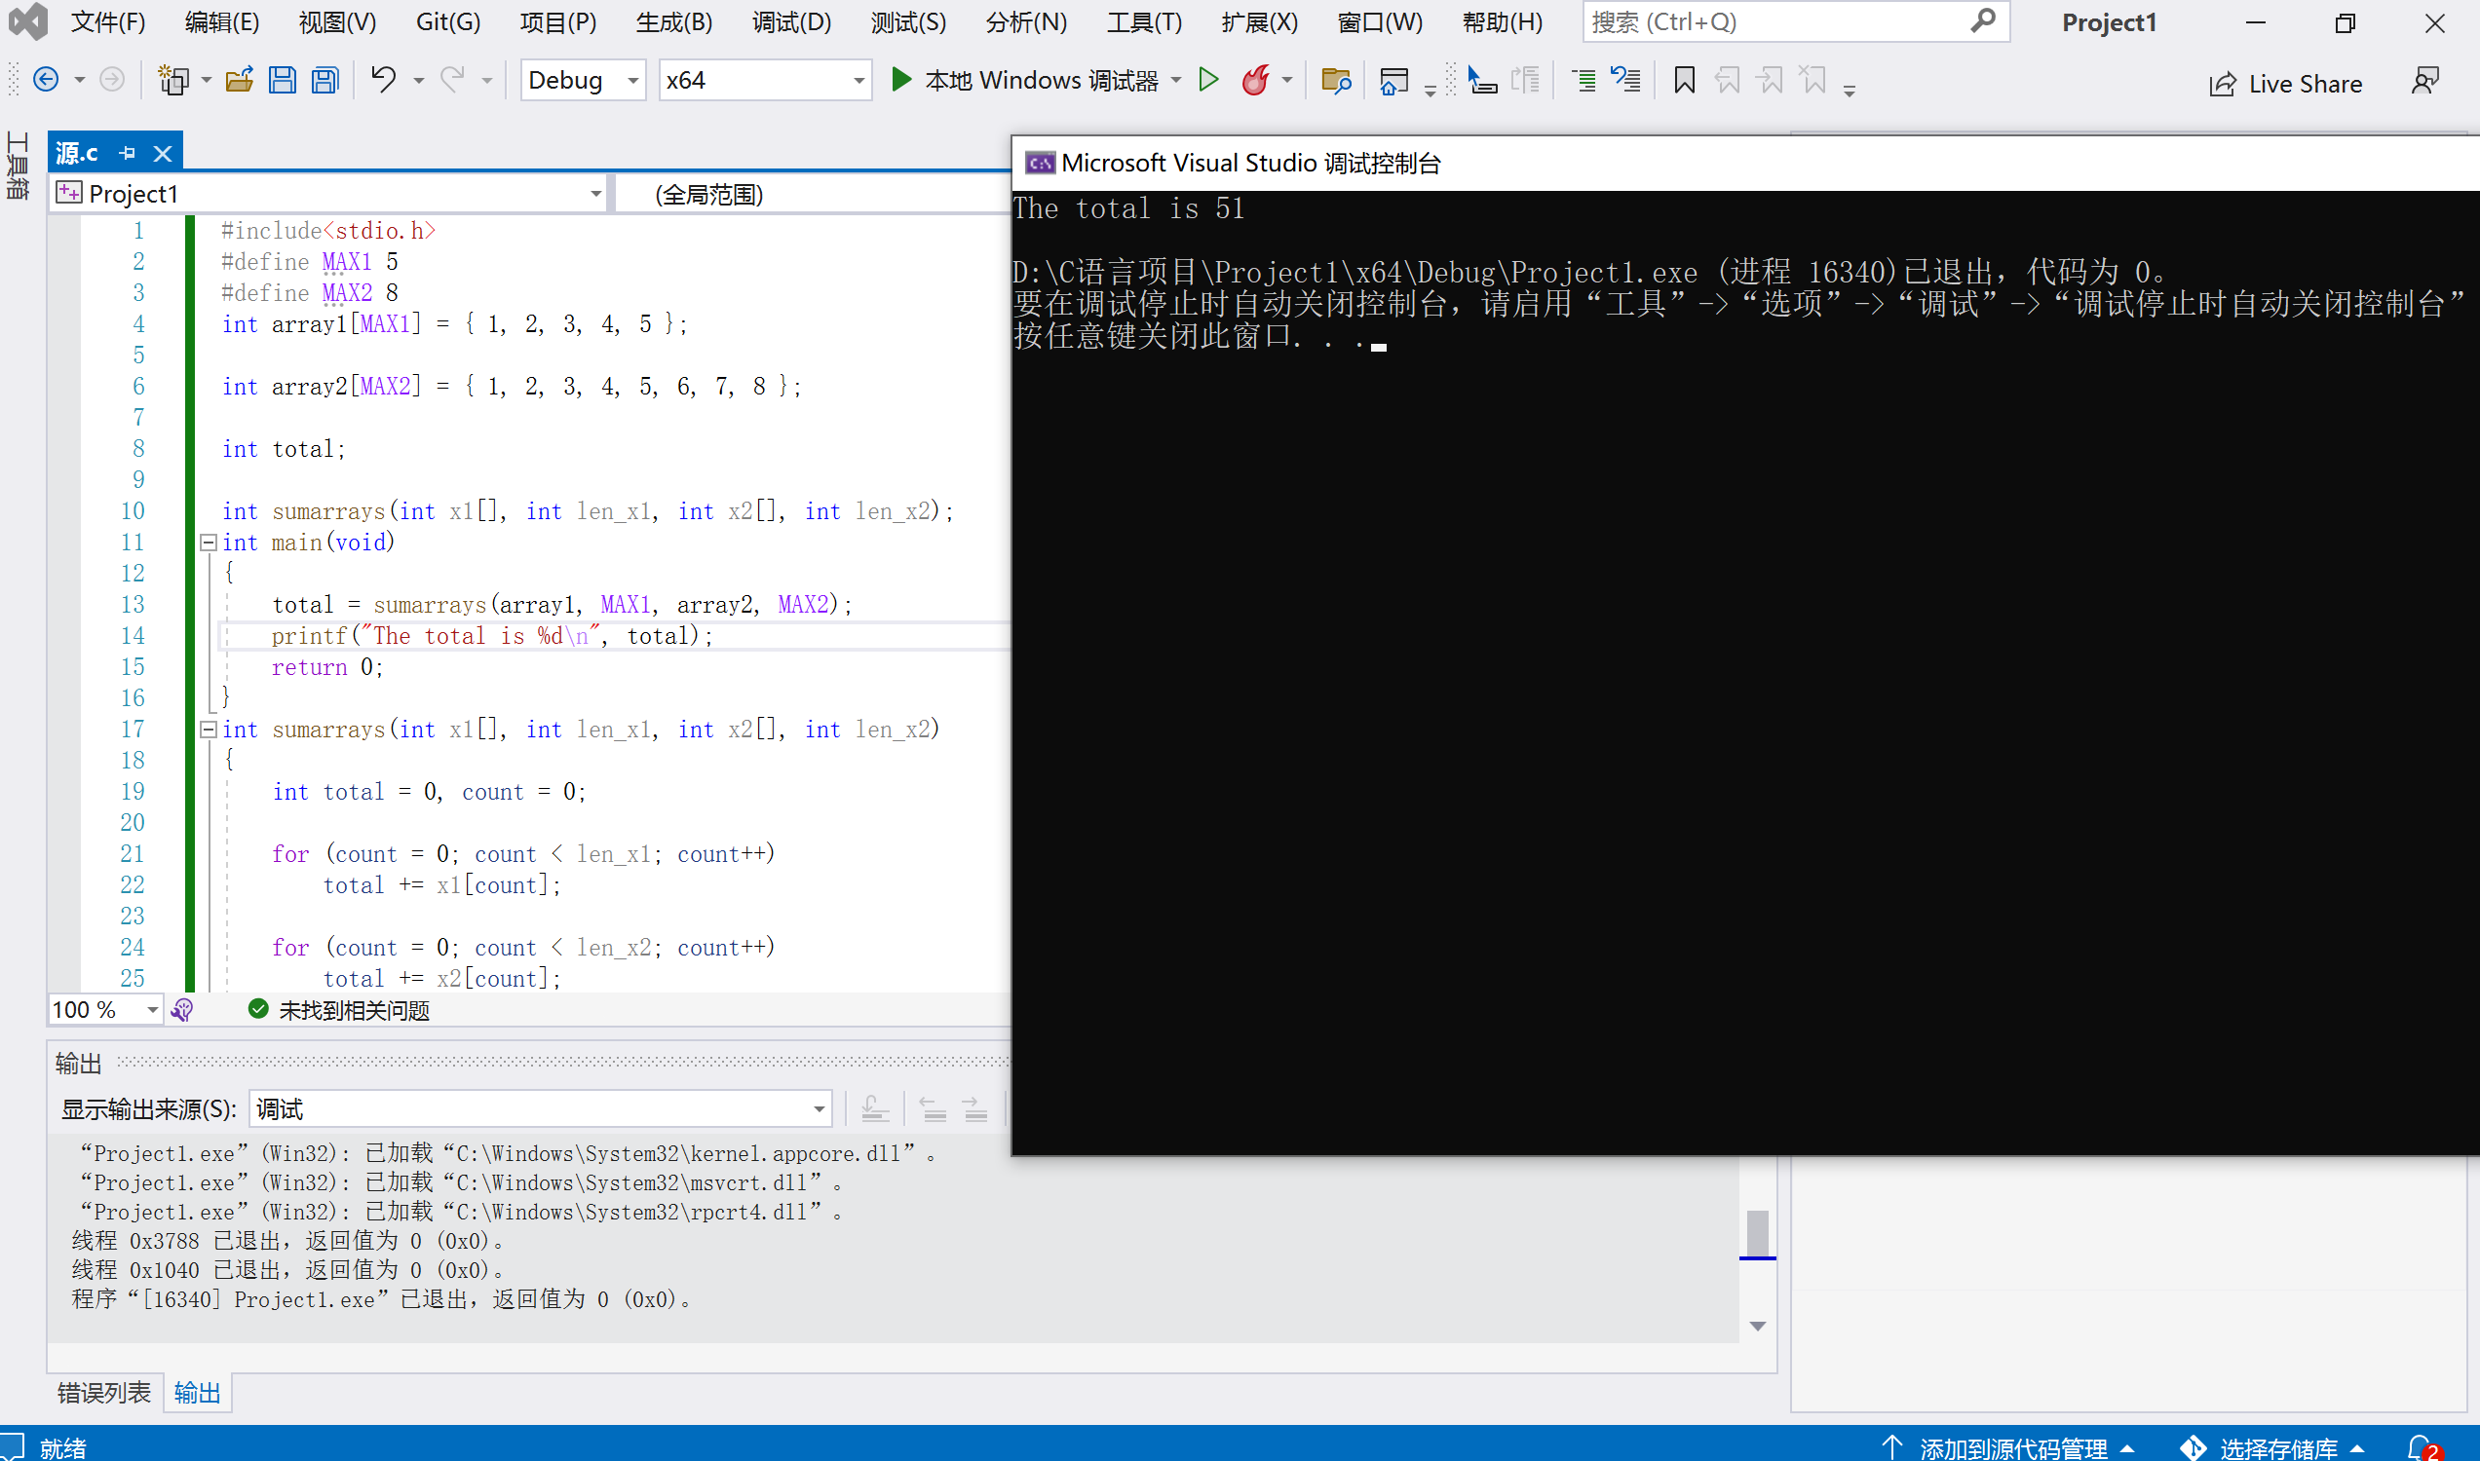
Task: Collapse the sumarrays function definition fold
Action: pos(208,730)
